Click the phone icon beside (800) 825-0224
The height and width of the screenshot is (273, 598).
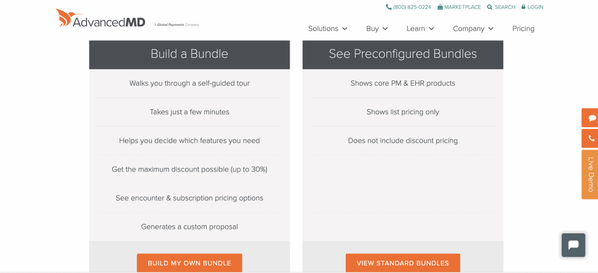389,7
